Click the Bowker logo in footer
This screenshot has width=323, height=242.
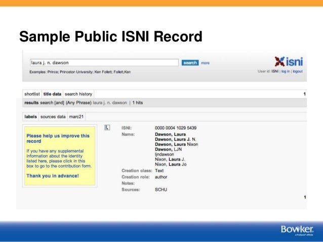(297, 230)
